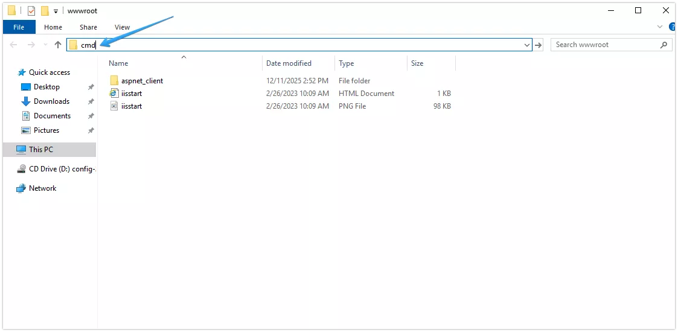Click the New folder quick access icon
Image resolution: width=678 pixels, height=332 pixels.
tap(45, 11)
